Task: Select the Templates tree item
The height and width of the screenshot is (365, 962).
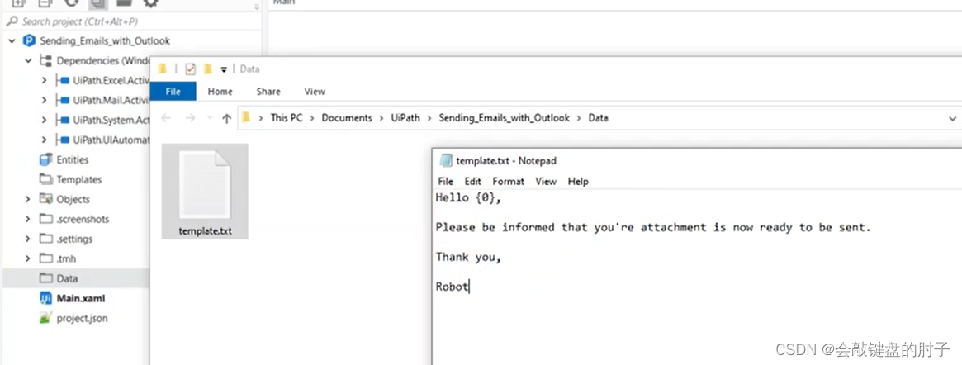Action: tap(79, 180)
